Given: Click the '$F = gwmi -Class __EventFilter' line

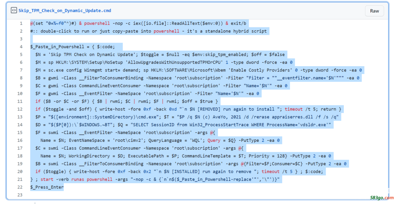Looking at the screenshot, I should 147,94.
